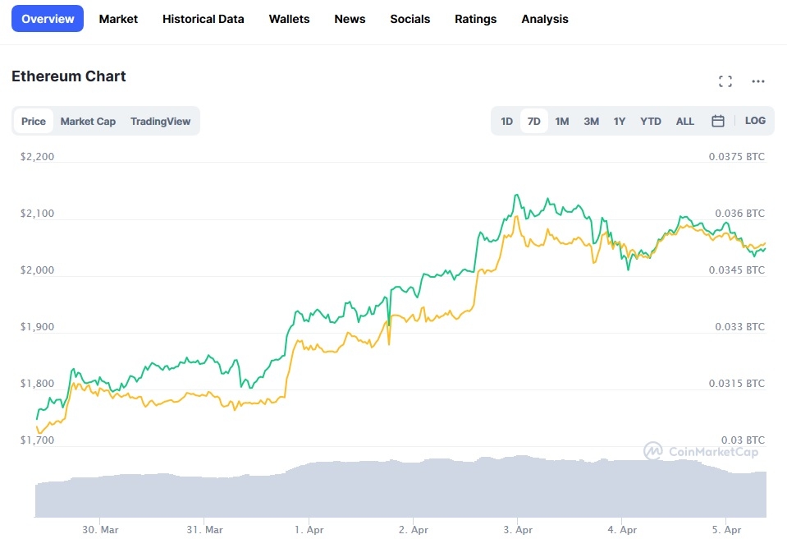Choose the YTD timeframe

coord(650,120)
